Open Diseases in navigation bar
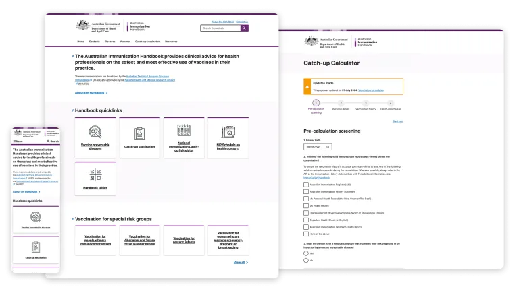The image size is (519, 291). coord(110,42)
